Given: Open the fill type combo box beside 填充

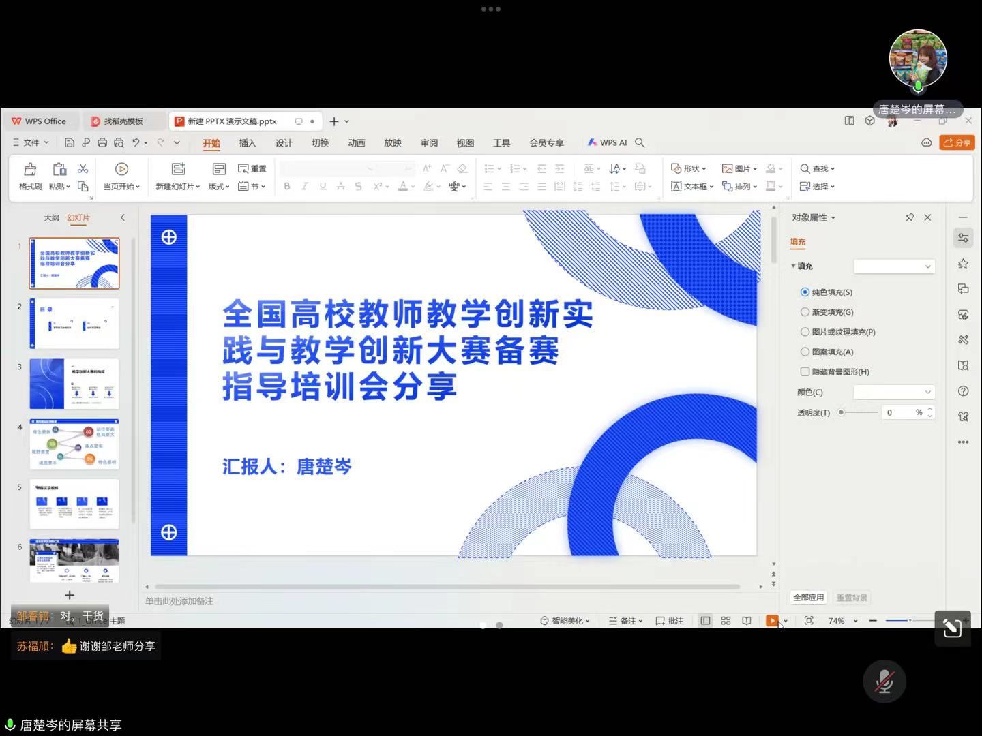Looking at the screenshot, I should pyautogui.click(x=894, y=266).
